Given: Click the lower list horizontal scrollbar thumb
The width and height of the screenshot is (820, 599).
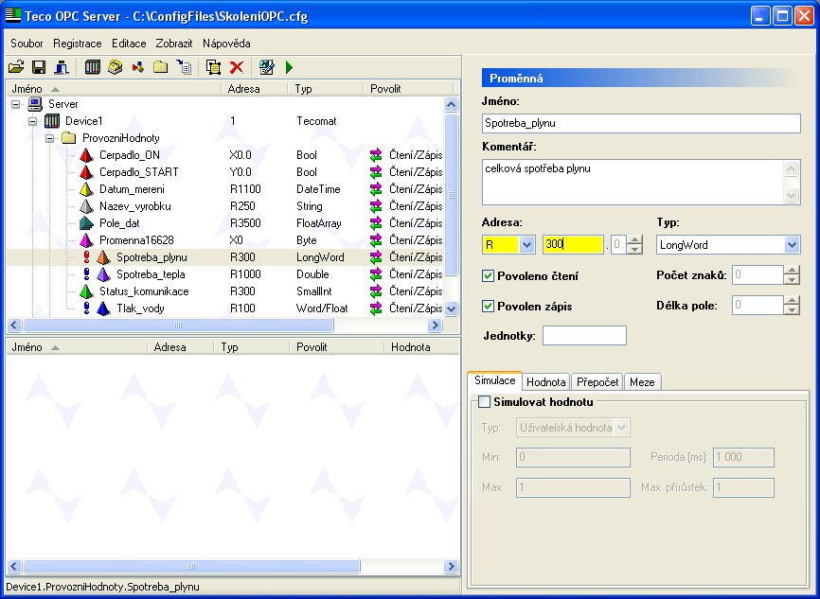Looking at the screenshot, I should pos(191,566).
